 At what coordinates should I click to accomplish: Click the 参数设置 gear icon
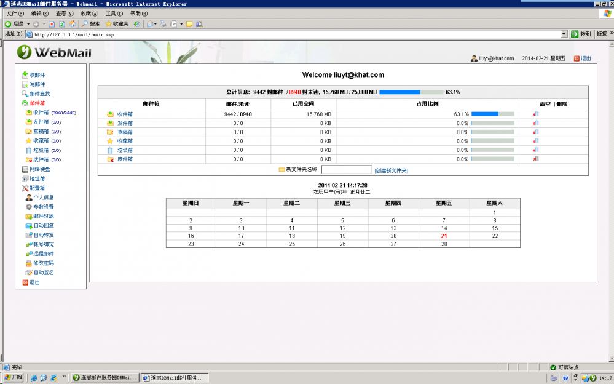pyautogui.click(x=29, y=207)
